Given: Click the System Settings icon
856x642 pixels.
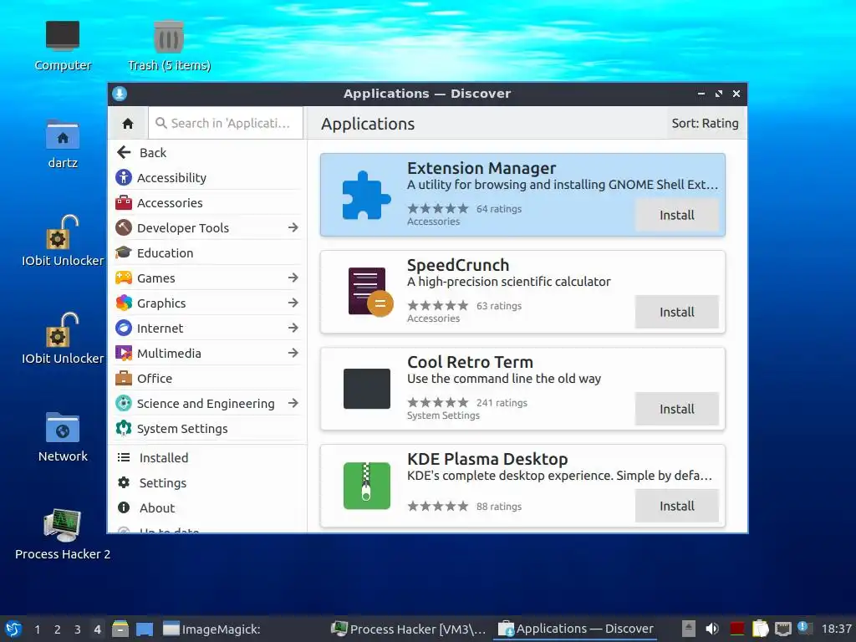Looking at the screenshot, I should (x=124, y=429).
